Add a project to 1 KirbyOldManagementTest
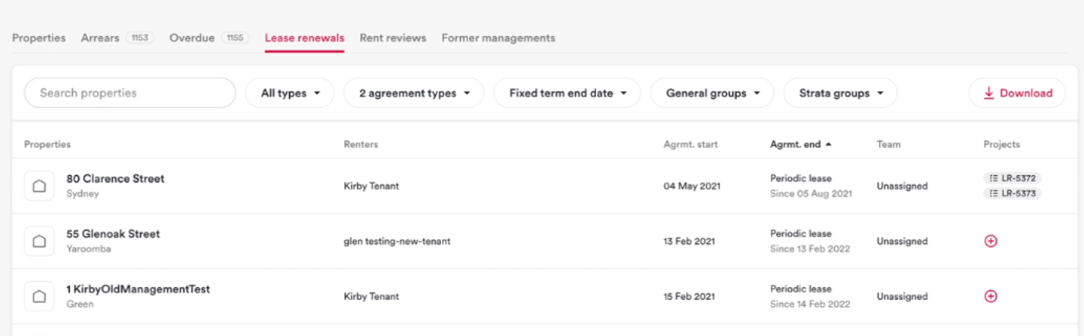The height and width of the screenshot is (336, 1084). pos(991,296)
